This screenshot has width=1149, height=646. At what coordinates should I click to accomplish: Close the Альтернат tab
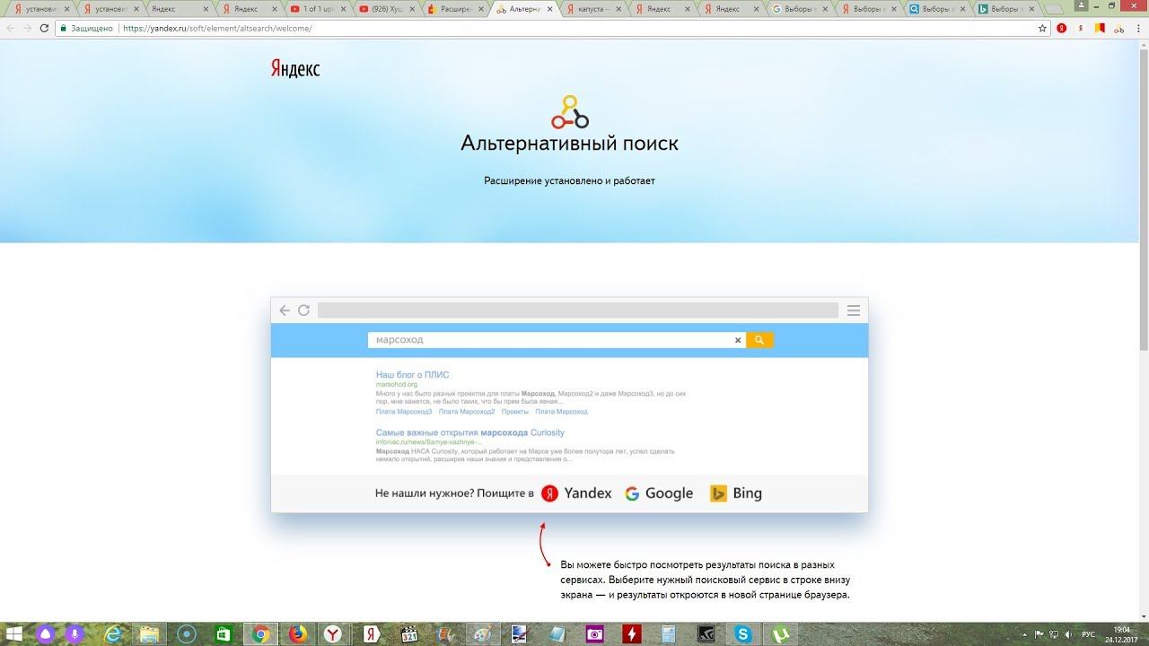[x=549, y=9]
